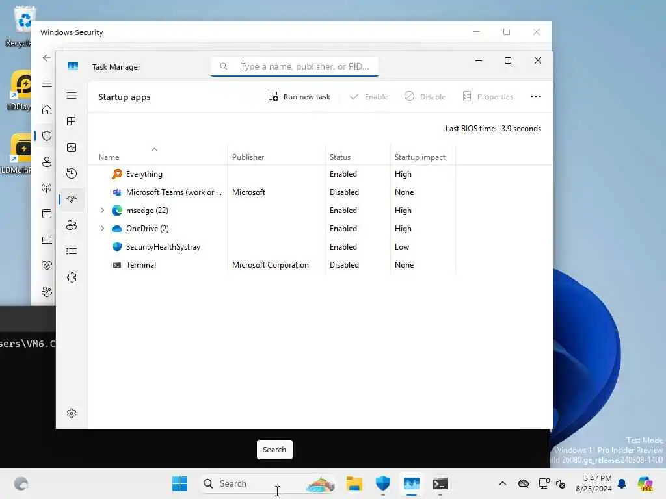Click the Everything app icon in list

point(117,174)
